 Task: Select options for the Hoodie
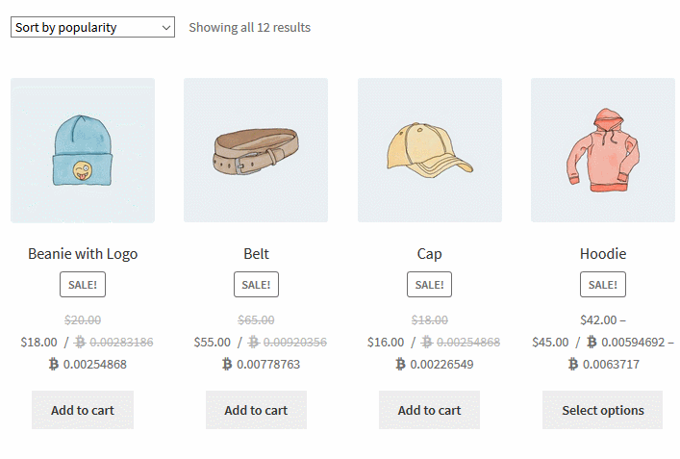pyautogui.click(x=602, y=410)
